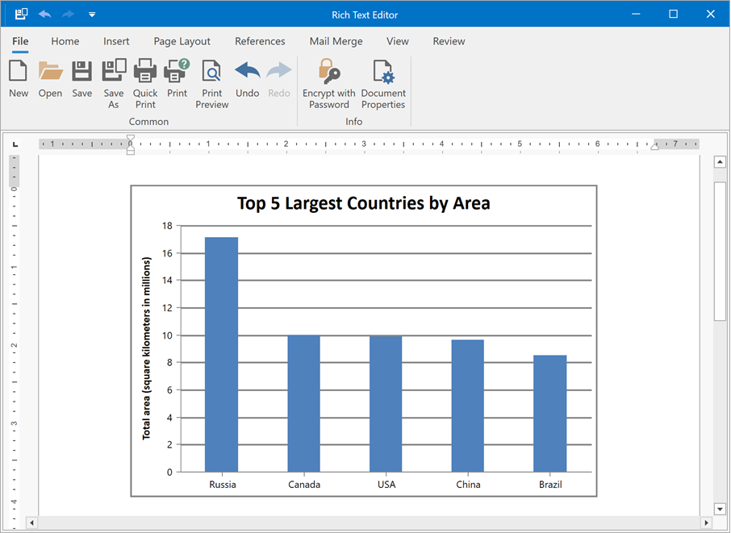Open the Review tab
The height and width of the screenshot is (533, 731).
click(x=449, y=41)
